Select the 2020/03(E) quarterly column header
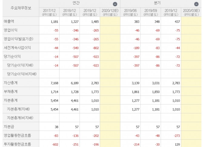203x147 pixels. (x=191, y=12)
